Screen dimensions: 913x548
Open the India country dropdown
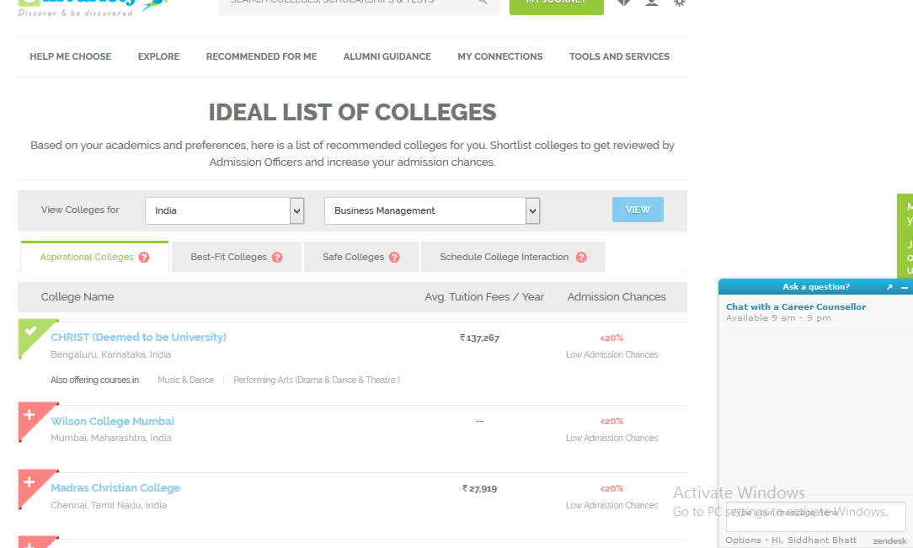225,210
